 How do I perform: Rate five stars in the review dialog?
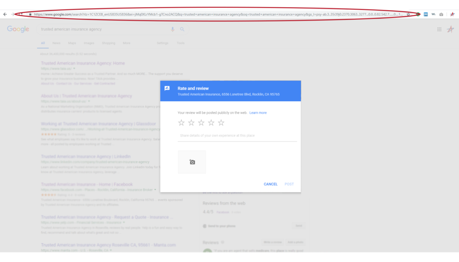point(221,123)
